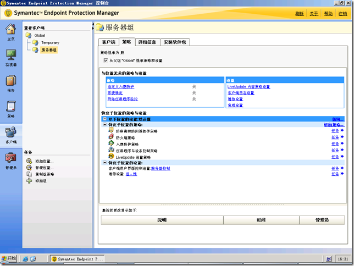This screenshot has width=354, height=266.
Task: Open the 自定义入侵防护 policy link
Action: point(121,87)
